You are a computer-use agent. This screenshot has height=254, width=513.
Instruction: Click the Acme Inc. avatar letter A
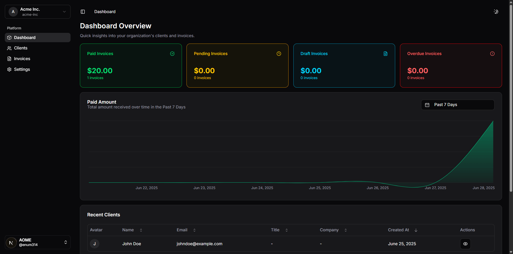pyautogui.click(x=13, y=12)
